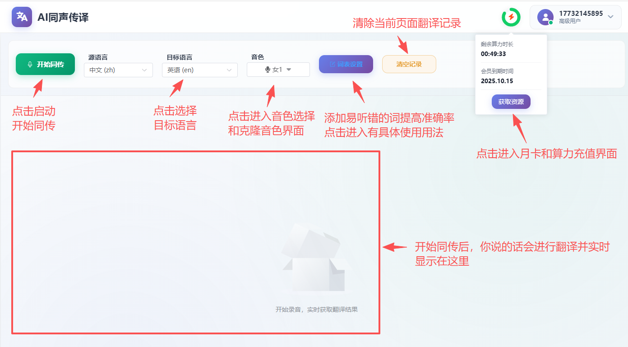Click the 开始录音 placeholder text
The image size is (628, 347).
click(316, 309)
